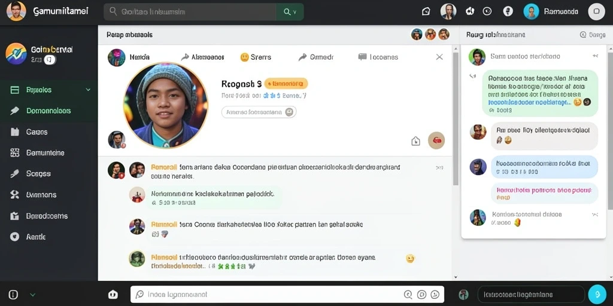The image size is (613, 306).
Task: Open the Rjaeios sidebar item
Action: coord(49,90)
